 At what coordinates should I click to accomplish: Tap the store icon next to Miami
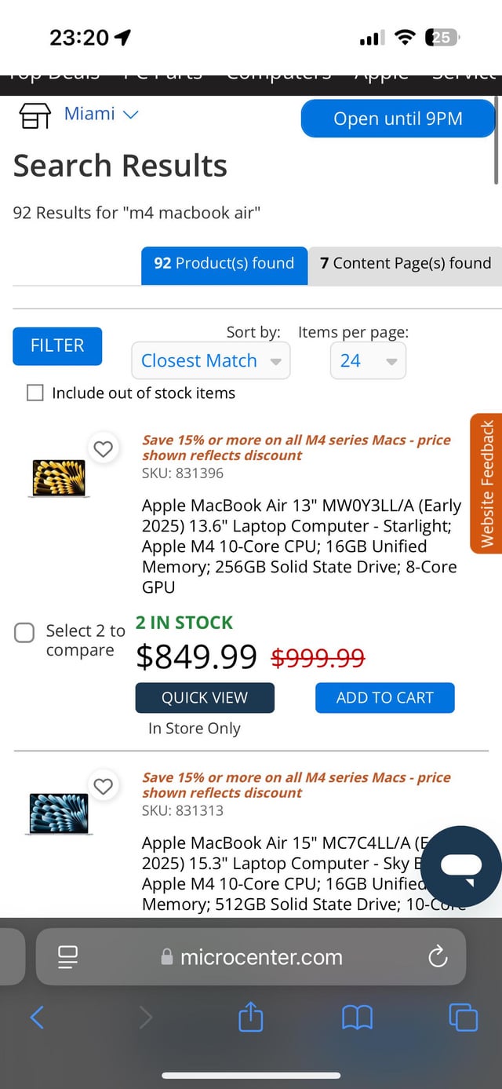pyautogui.click(x=35, y=115)
